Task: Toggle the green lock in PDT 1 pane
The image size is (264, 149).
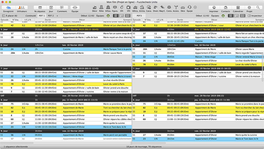Action: pos(108,16)
